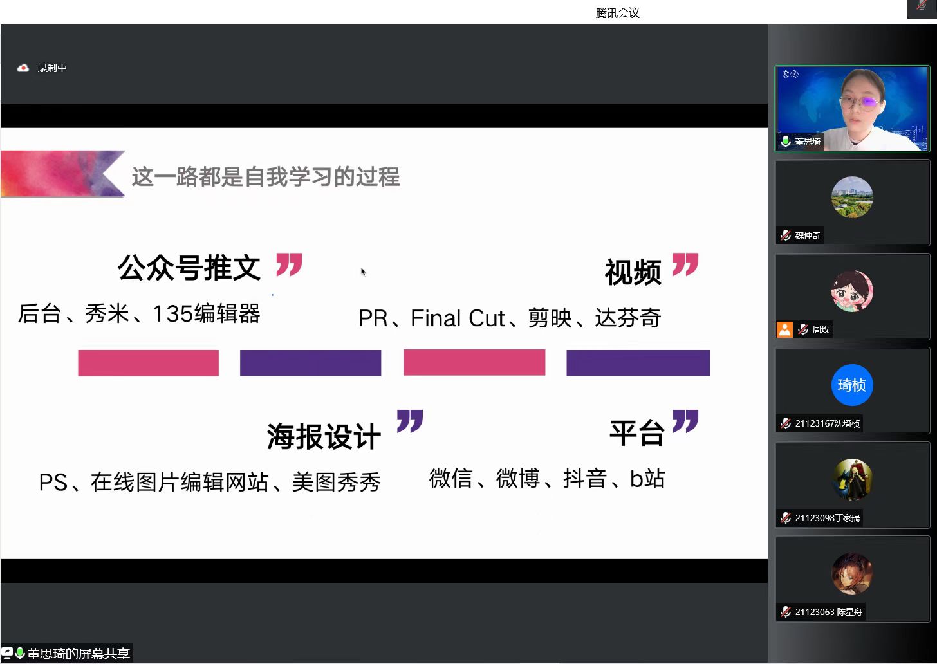
Task: Click the 这一路都是自我学习的过程 slide title
Action: [x=266, y=176]
